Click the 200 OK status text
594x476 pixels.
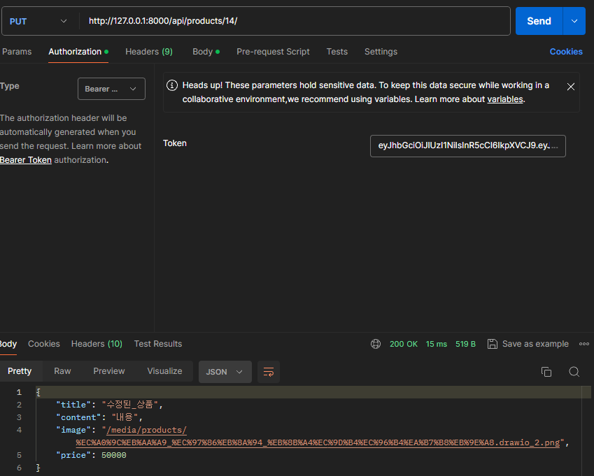pyautogui.click(x=404, y=344)
